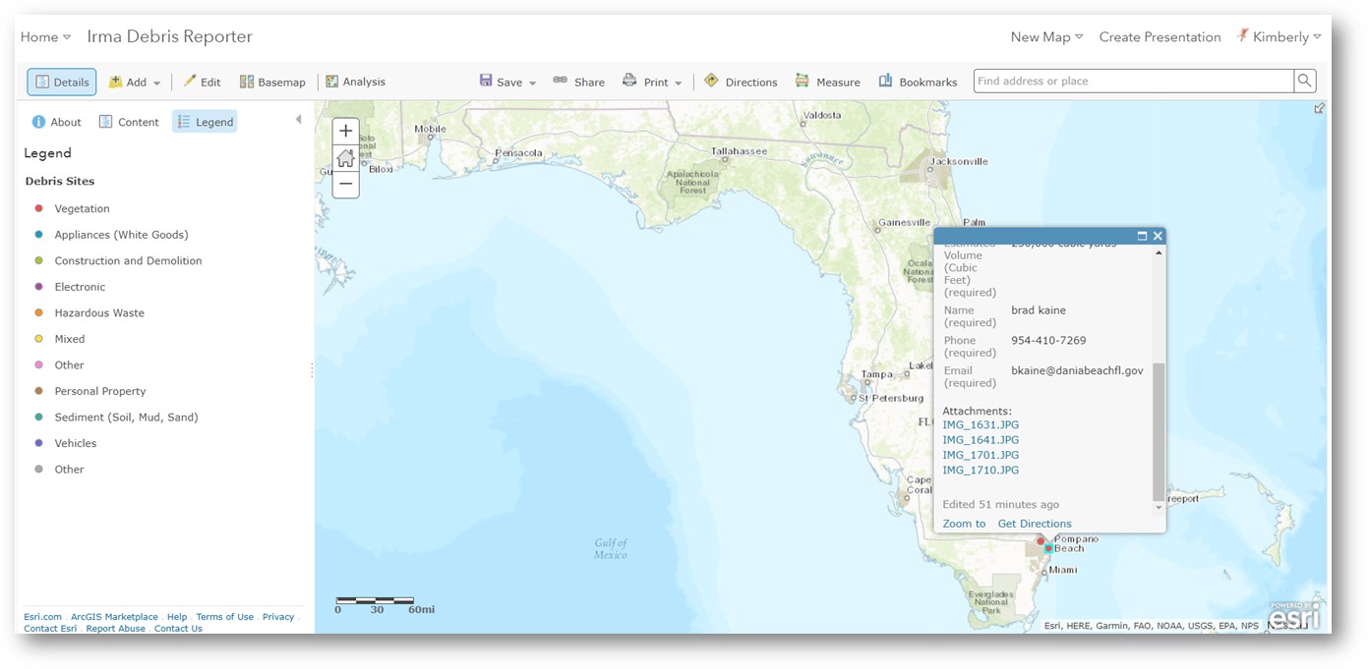This screenshot has height=669, width=1368.
Task: Open Bookmarks
Action: pos(918,83)
